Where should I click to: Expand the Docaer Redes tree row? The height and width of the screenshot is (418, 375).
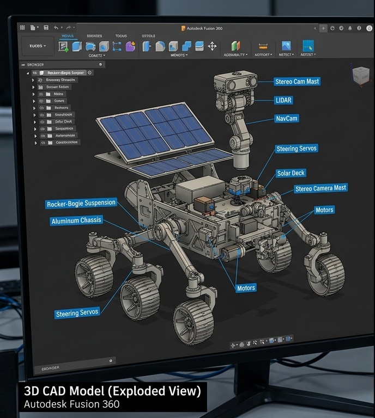(33, 87)
